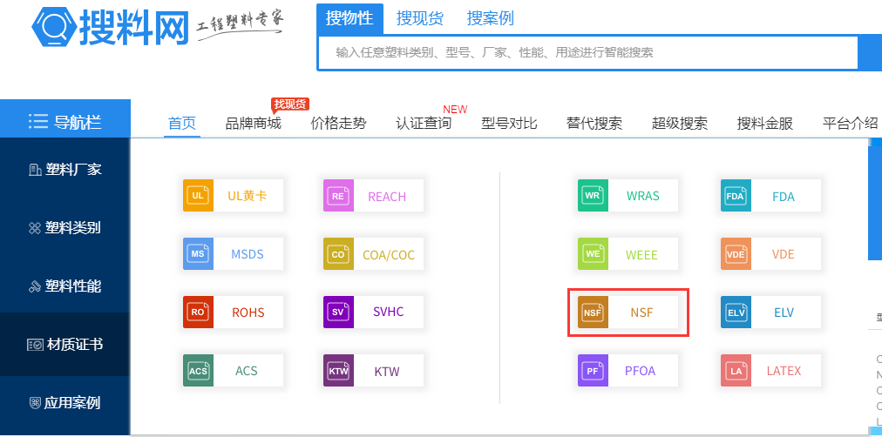Switch to the 搜案例 search tab
882x437 pixels.
point(490,18)
